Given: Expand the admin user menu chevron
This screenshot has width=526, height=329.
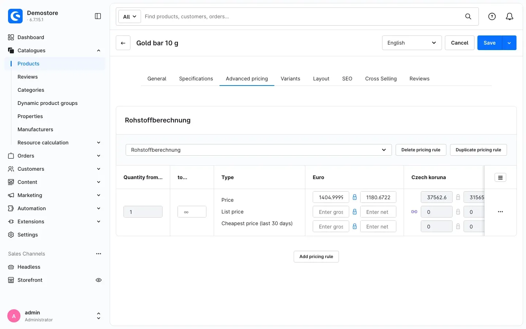Looking at the screenshot, I should point(99,316).
